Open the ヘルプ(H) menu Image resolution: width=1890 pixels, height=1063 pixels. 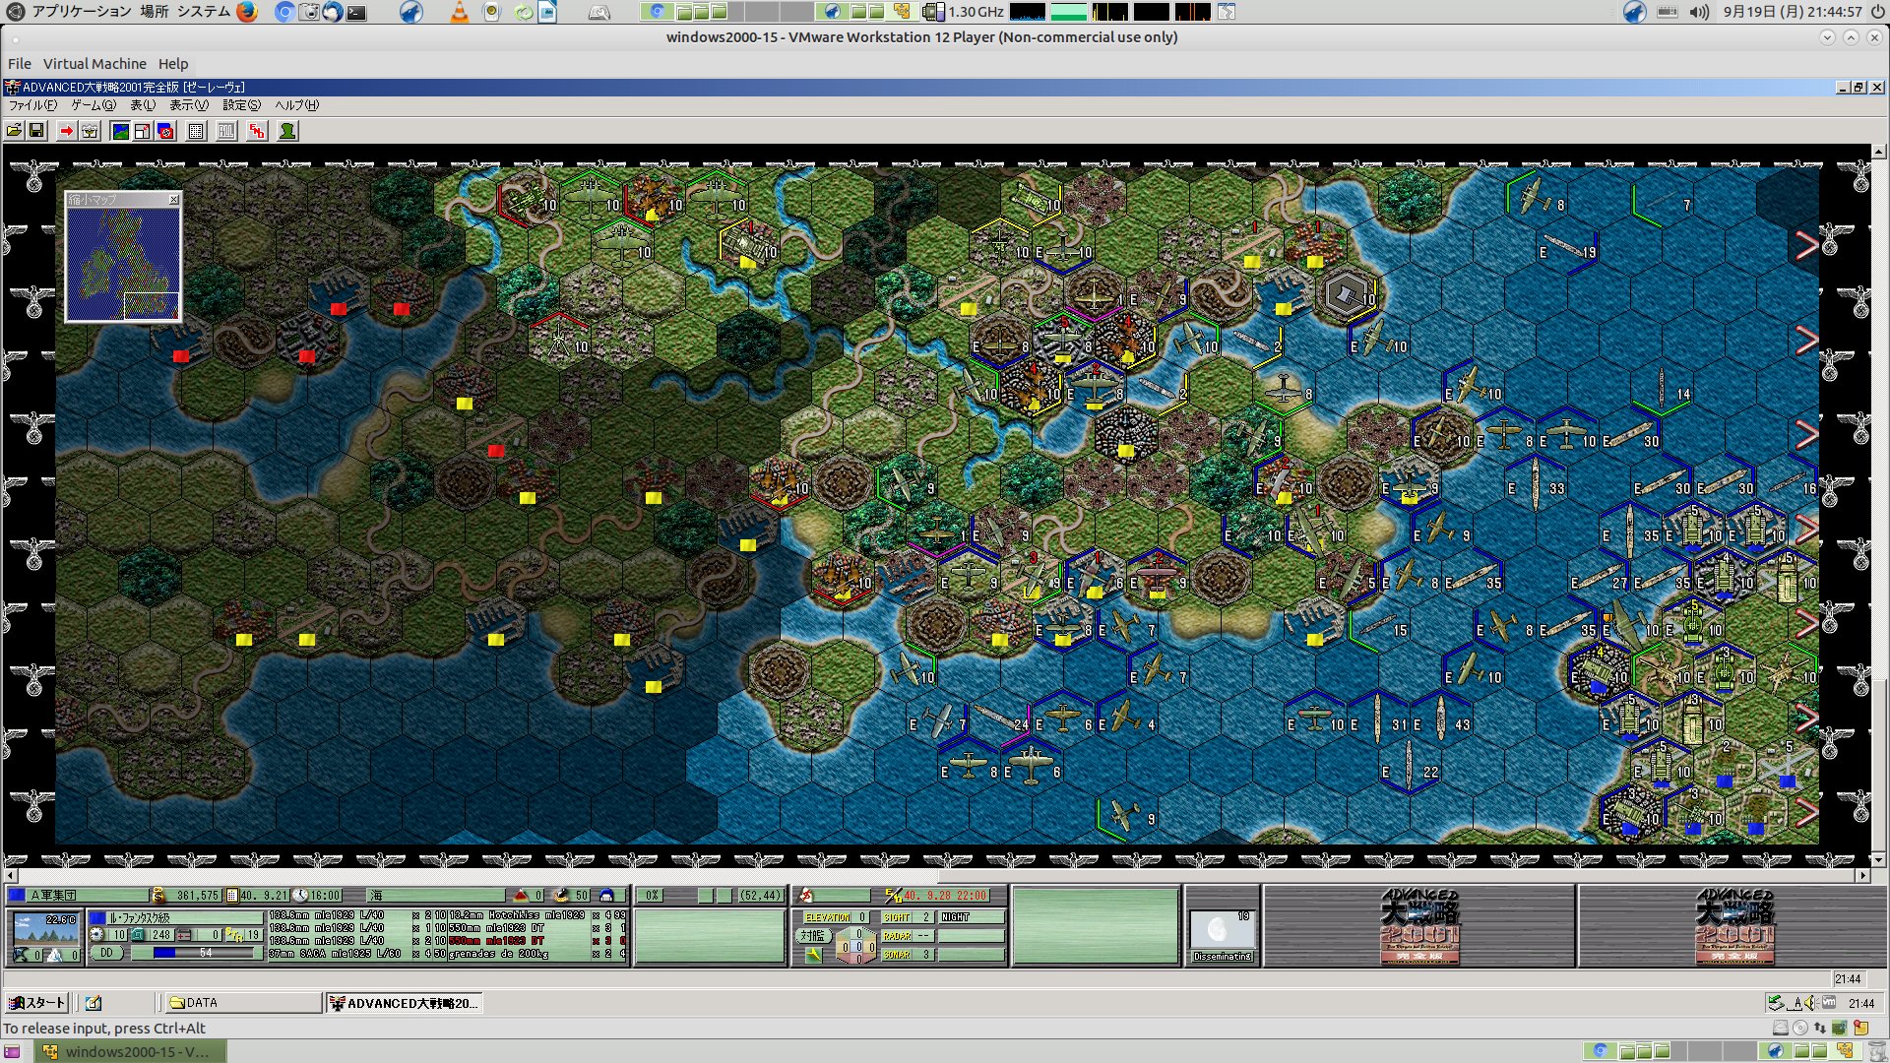pyautogui.click(x=296, y=105)
